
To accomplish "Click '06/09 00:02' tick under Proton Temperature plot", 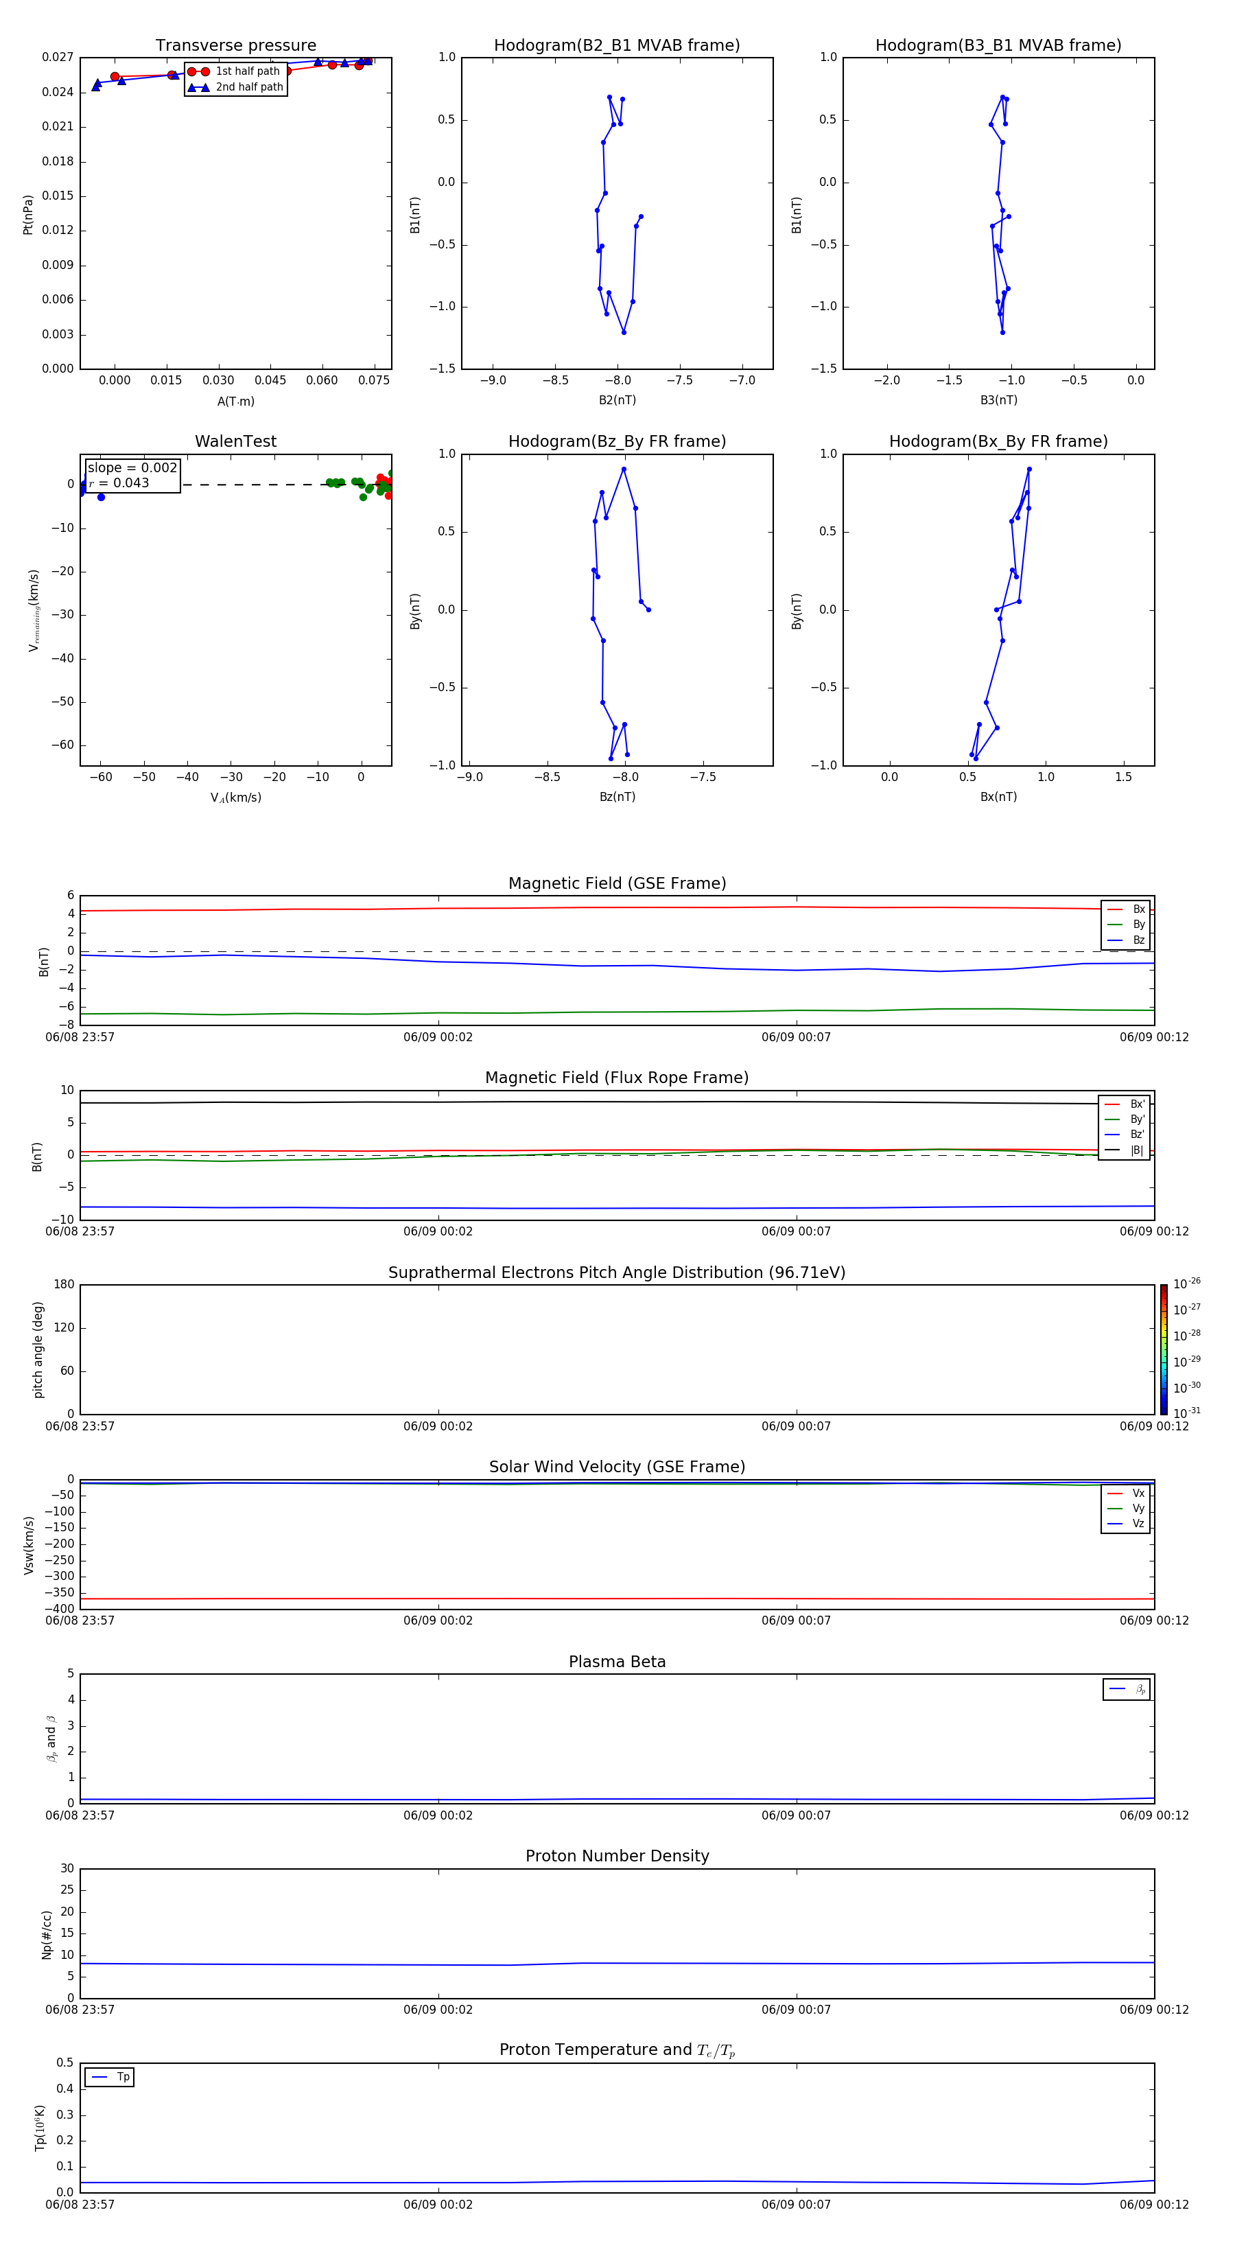I will 438,2205.
